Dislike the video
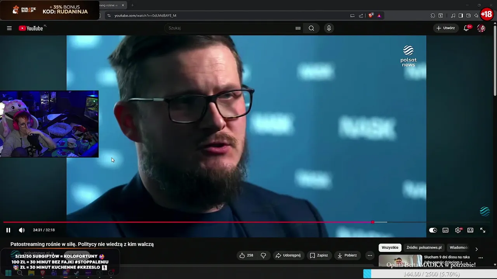 point(263,255)
